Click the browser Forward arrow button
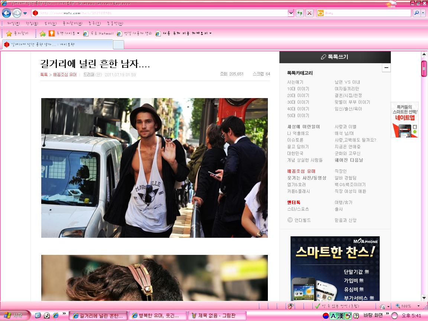Image resolution: width=428 pixels, height=321 pixels. [17, 13]
